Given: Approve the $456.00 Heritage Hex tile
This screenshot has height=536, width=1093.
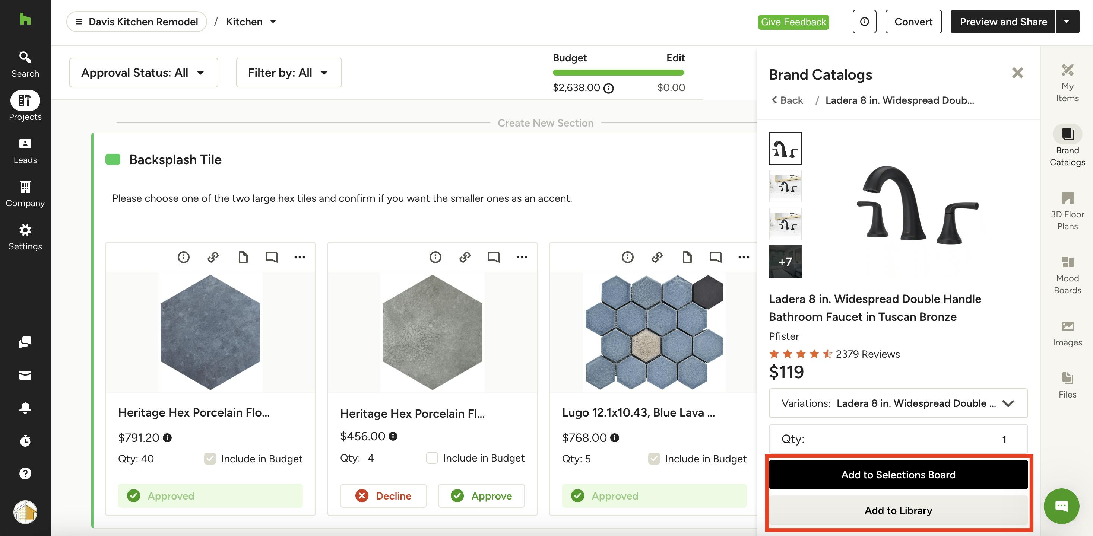Looking at the screenshot, I should [481, 496].
